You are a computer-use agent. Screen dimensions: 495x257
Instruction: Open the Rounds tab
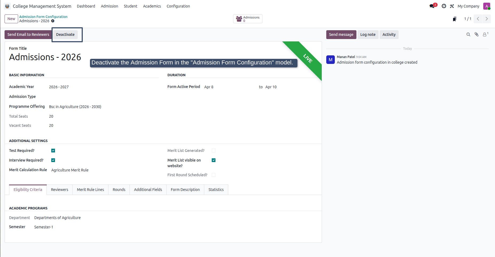pos(119,190)
